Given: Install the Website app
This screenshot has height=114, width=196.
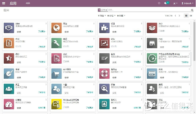Looking at the screenshot, I should 67,32.
